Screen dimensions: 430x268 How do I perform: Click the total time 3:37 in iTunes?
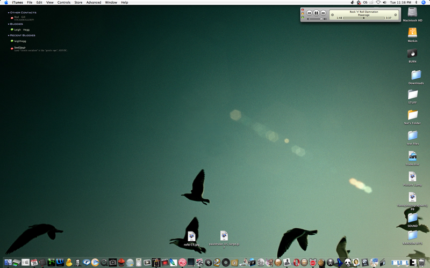(389, 18)
